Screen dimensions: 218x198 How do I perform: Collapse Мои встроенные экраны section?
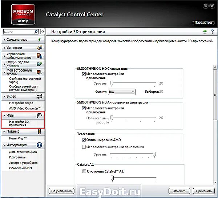[x=4, y=72]
